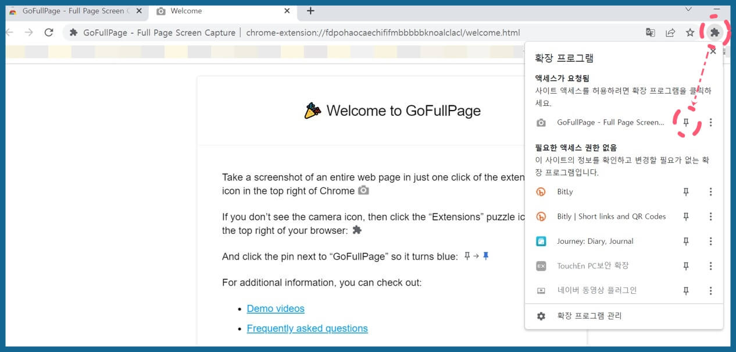Screen dimensions: 736x352
Task: Open Frequently asked questions link
Action: 307,328
